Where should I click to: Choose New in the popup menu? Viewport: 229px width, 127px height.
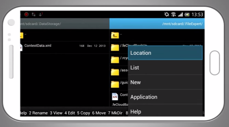pyautogui.click(x=165, y=82)
